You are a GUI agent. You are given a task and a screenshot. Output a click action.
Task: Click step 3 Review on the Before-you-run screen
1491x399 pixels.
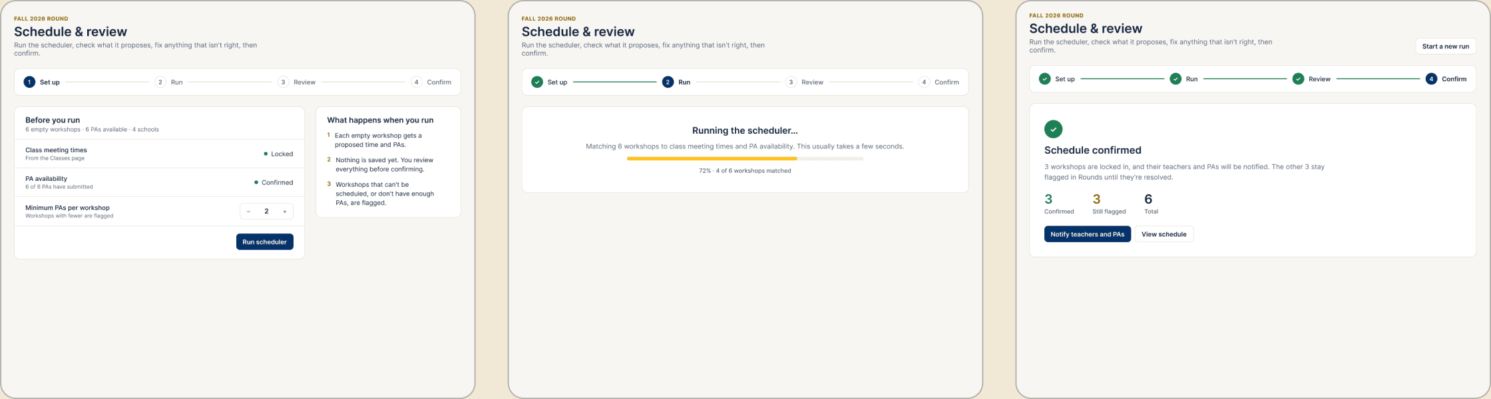(x=296, y=82)
